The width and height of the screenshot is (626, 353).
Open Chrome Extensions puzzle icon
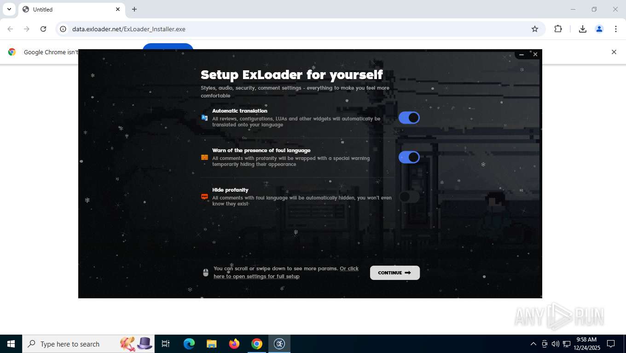tap(558, 29)
